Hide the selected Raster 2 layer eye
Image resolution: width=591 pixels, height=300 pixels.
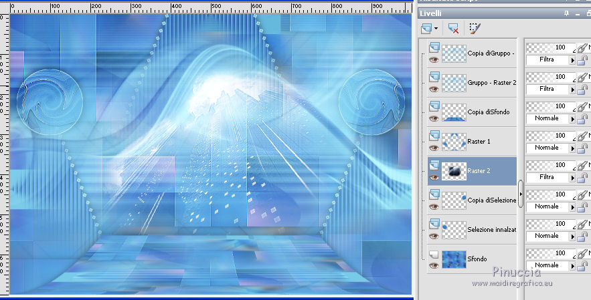coord(434,177)
